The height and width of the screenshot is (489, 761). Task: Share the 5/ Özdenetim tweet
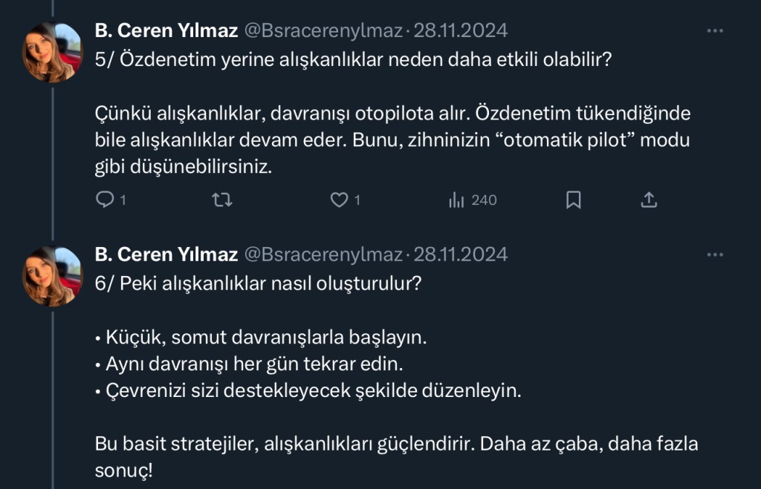coord(648,200)
